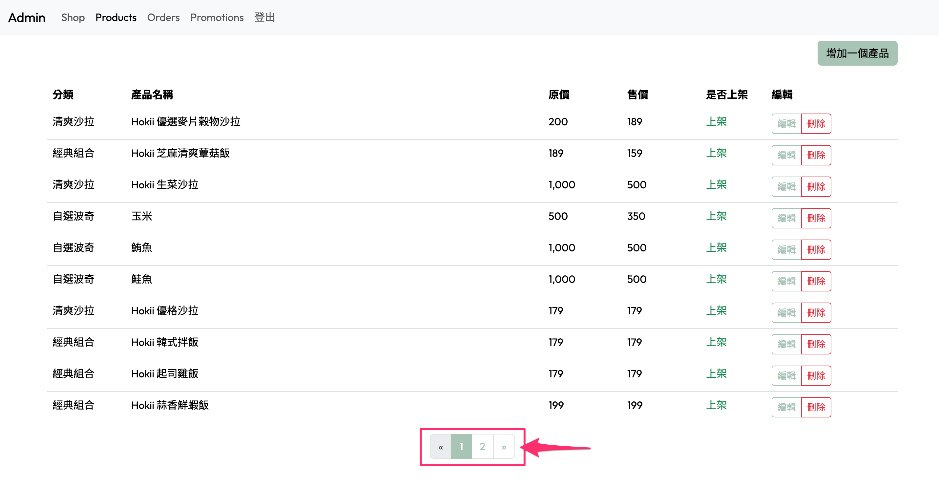The image size is (939, 487).
Task: Switch to Promotions page
Action: [217, 17]
